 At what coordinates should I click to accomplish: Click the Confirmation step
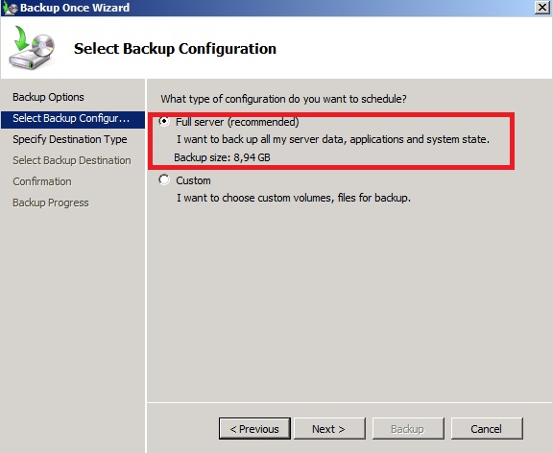coord(42,181)
